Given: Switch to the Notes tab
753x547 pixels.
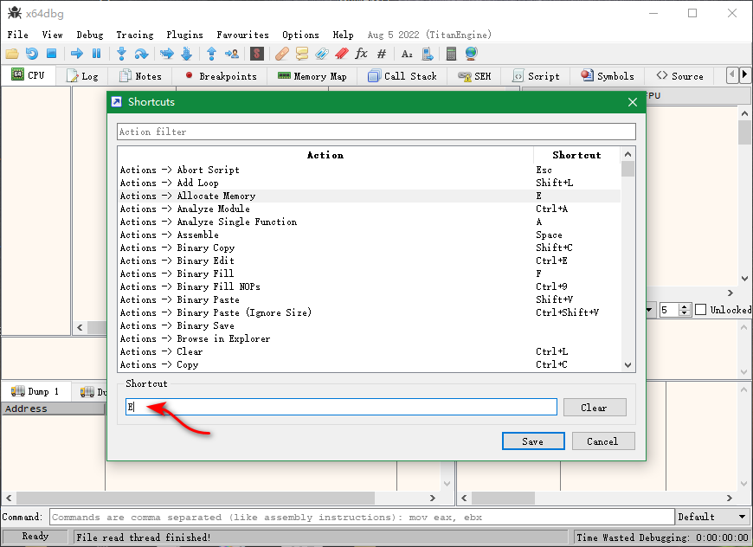Looking at the screenshot, I should tap(140, 76).
